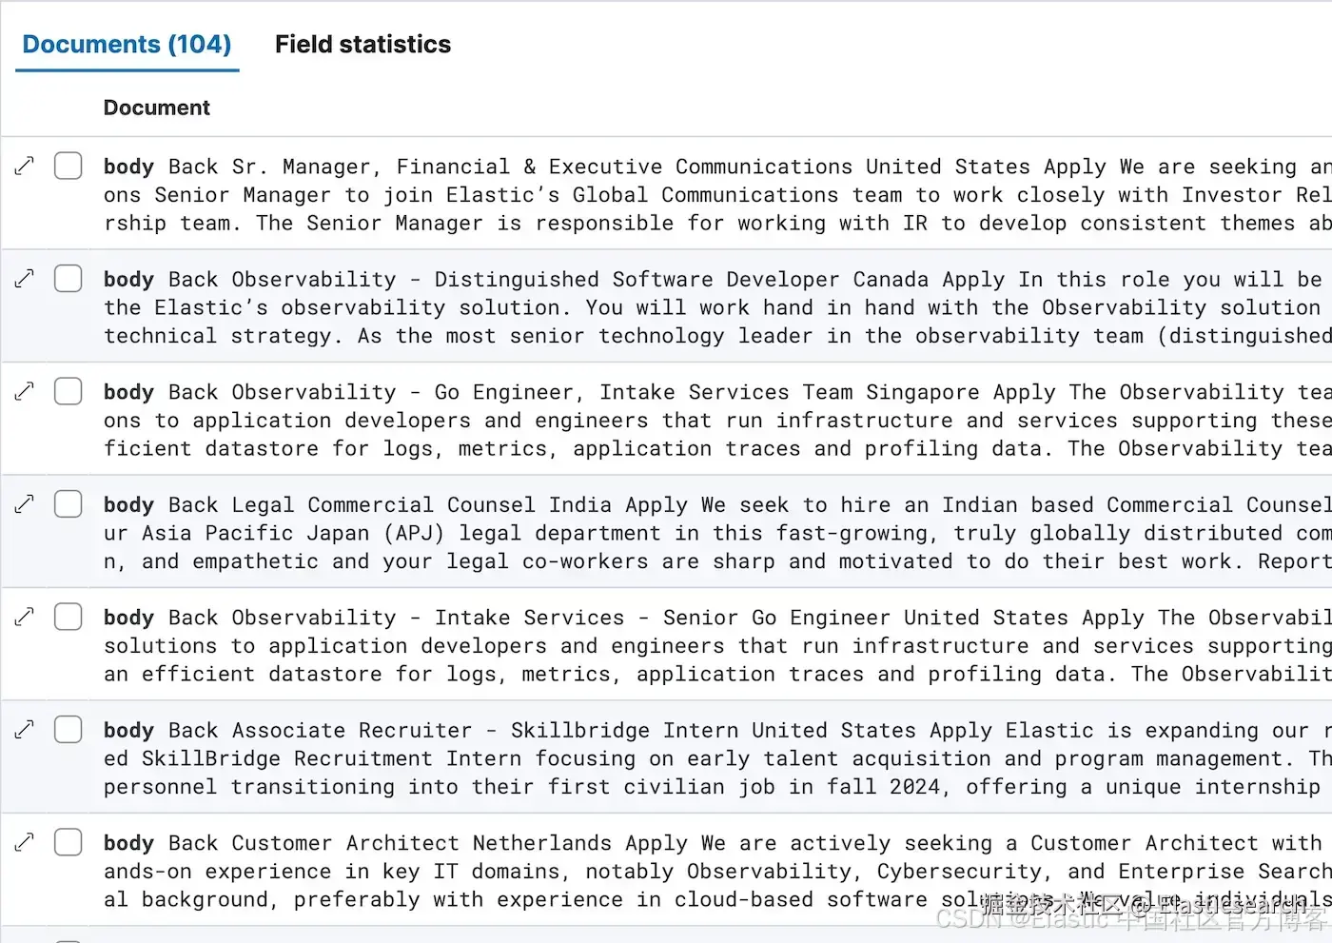The width and height of the screenshot is (1332, 943).
Task: Expand the Associate Recruiter Skillbridge Intern document
Action: coord(25,730)
